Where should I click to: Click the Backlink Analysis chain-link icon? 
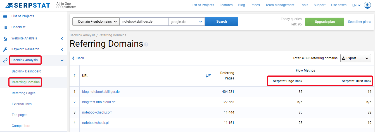(5, 60)
